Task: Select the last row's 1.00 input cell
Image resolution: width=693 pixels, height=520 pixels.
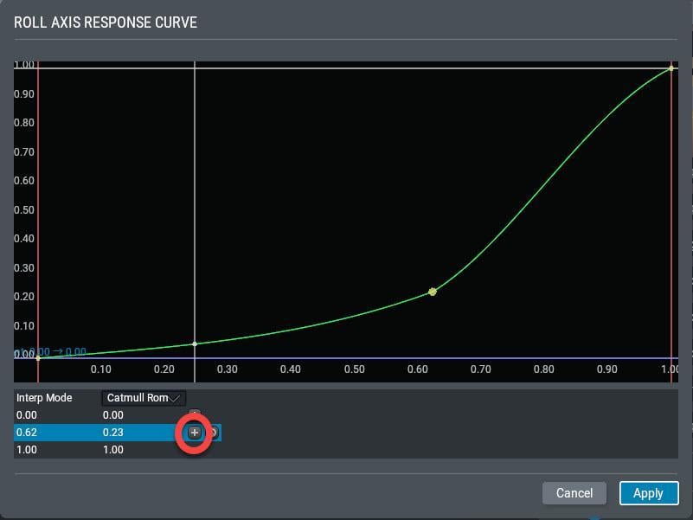Action: (x=27, y=450)
